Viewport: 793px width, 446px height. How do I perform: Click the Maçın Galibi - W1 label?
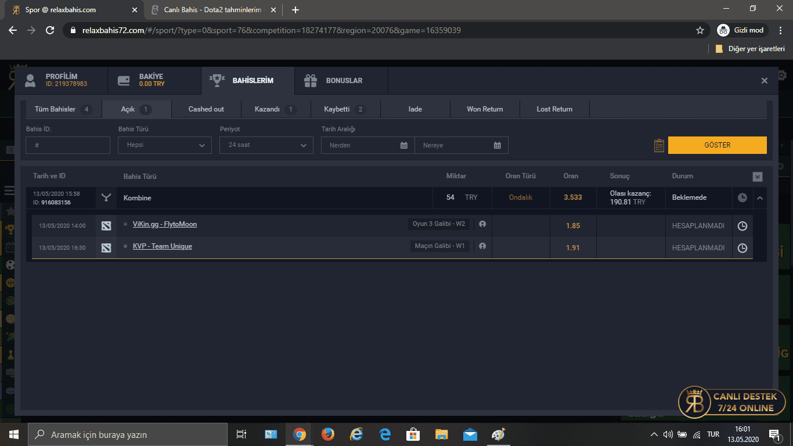[x=440, y=246]
